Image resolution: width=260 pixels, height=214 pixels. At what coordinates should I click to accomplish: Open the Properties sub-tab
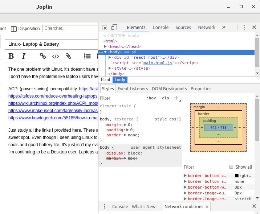(201, 89)
